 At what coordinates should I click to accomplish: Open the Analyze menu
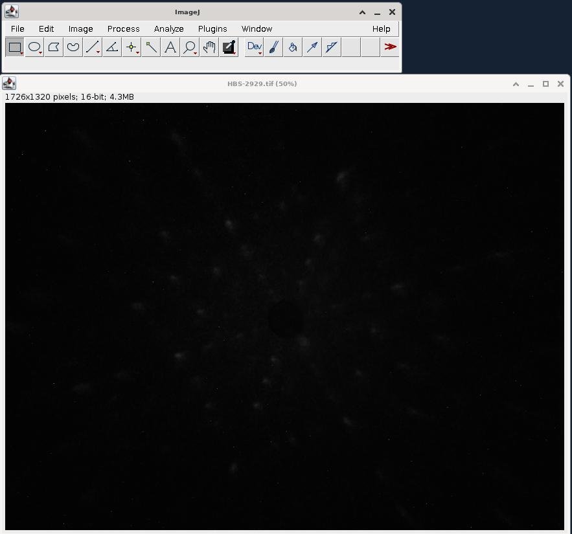(x=168, y=29)
